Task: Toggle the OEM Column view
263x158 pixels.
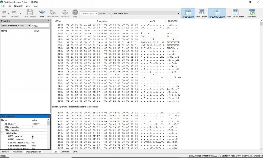Action: pos(201,13)
